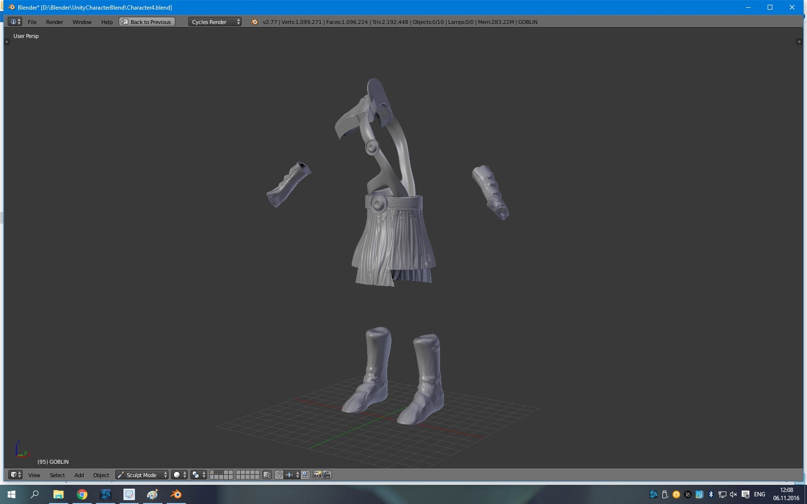Click the Blender logo in info header
The height and width of the screenshot is (504, 807).
click(x=254, y=22)
